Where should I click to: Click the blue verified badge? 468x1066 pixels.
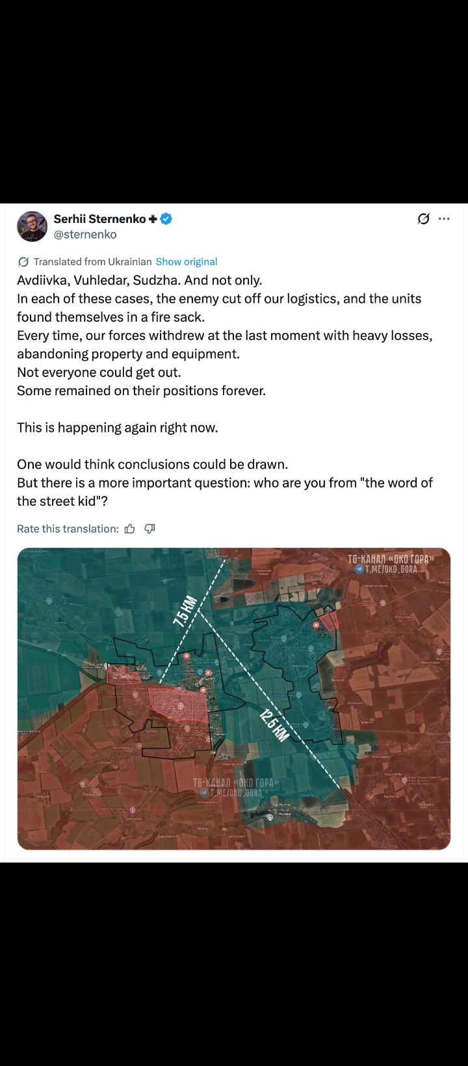click(x=166, y=219)
